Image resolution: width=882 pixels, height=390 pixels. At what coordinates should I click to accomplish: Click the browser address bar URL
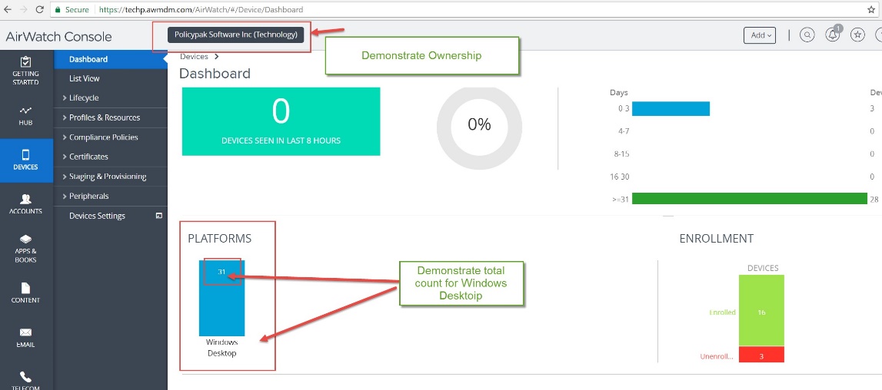click(x=200, y=10)
